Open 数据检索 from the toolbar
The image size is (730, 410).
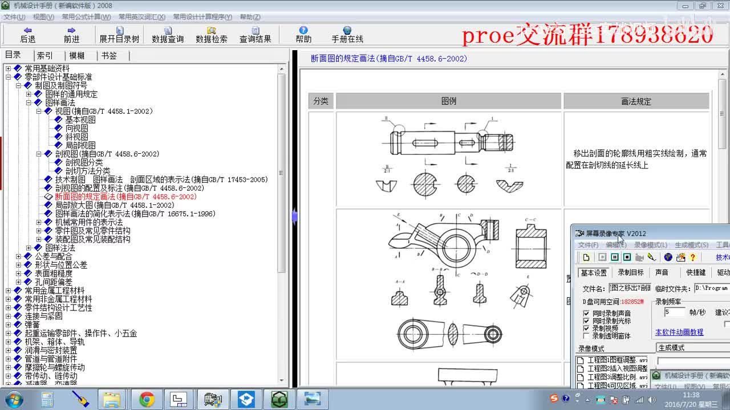pyautogui.click(x=212, y=35)
